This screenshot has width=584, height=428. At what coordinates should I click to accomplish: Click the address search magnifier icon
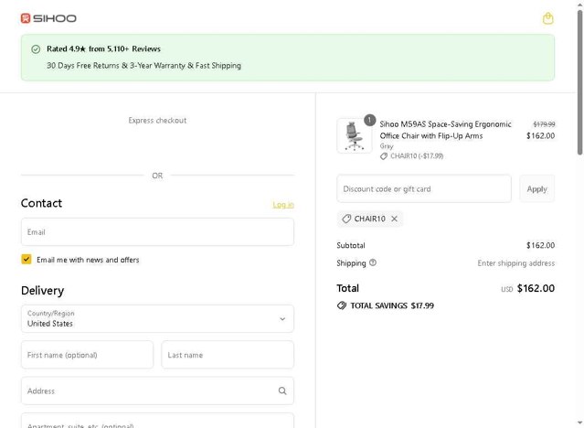(282, 391)
